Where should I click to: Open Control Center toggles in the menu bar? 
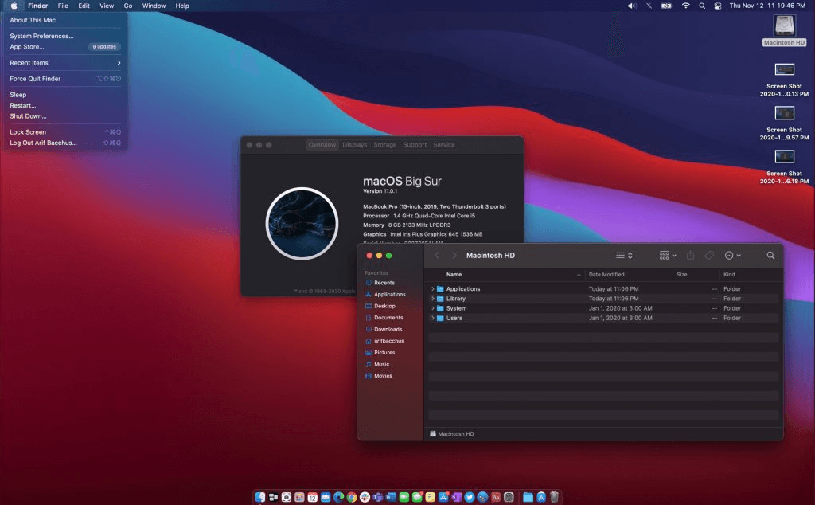[717, 6]
